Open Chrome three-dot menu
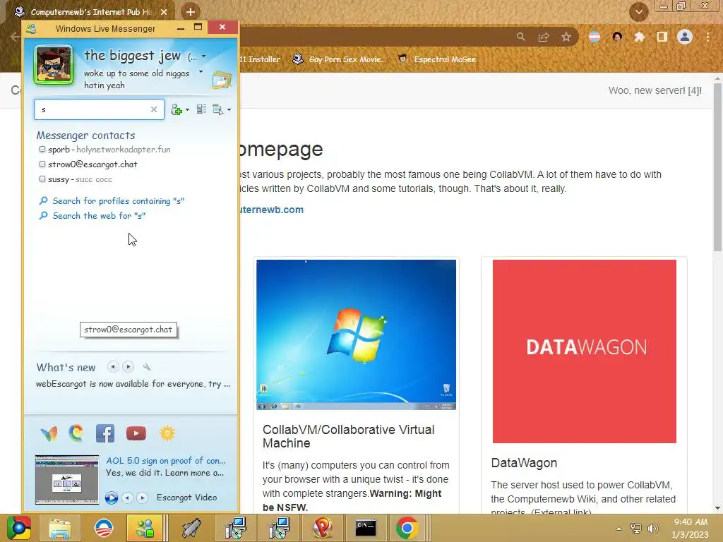 (x=707, y=37)
